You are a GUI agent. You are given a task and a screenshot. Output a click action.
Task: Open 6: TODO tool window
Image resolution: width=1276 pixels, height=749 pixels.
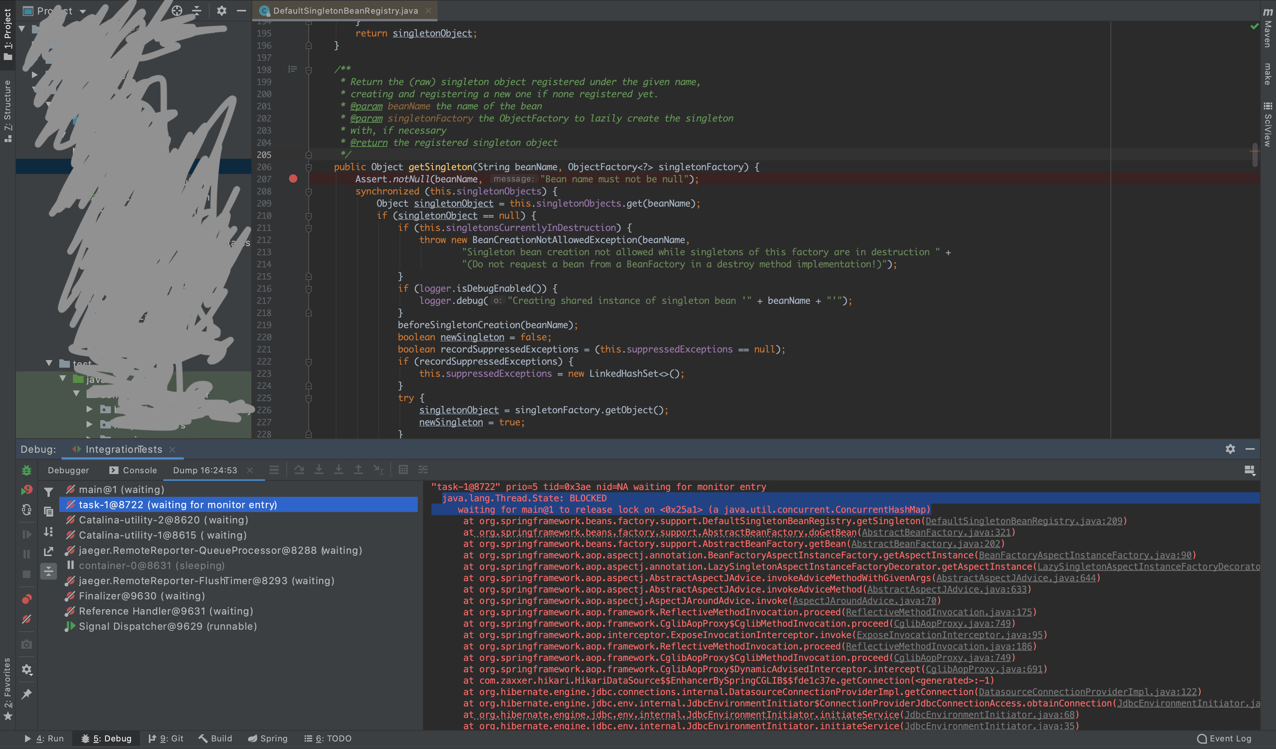point(328,738)
